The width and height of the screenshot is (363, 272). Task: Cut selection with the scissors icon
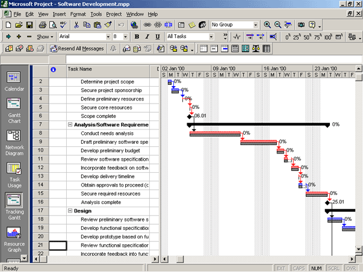pos(76,25)
